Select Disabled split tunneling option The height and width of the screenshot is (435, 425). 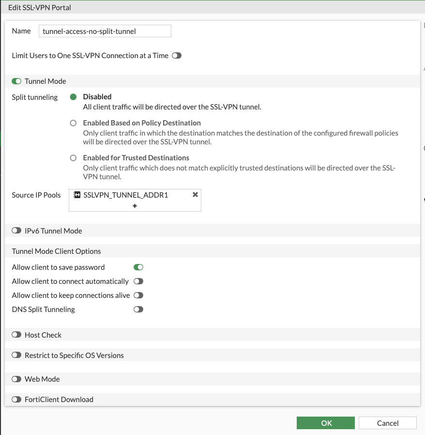click(x=73, y=97)
